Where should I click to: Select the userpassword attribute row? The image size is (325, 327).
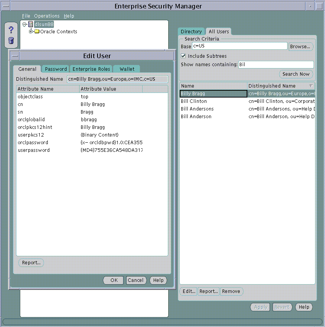click(x=92, y=150)
